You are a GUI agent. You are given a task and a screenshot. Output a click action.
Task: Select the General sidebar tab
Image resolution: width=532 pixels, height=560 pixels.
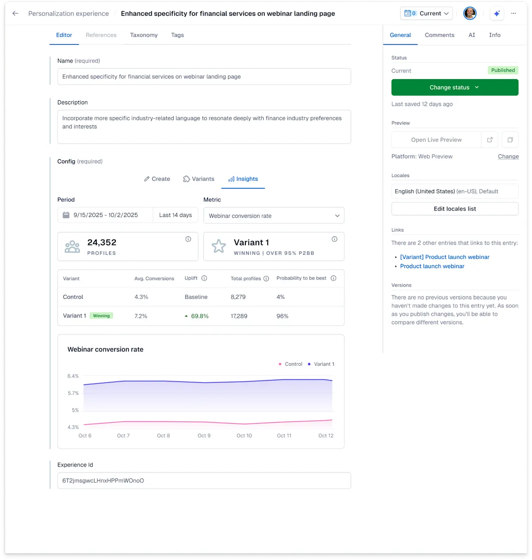(400, 35)
